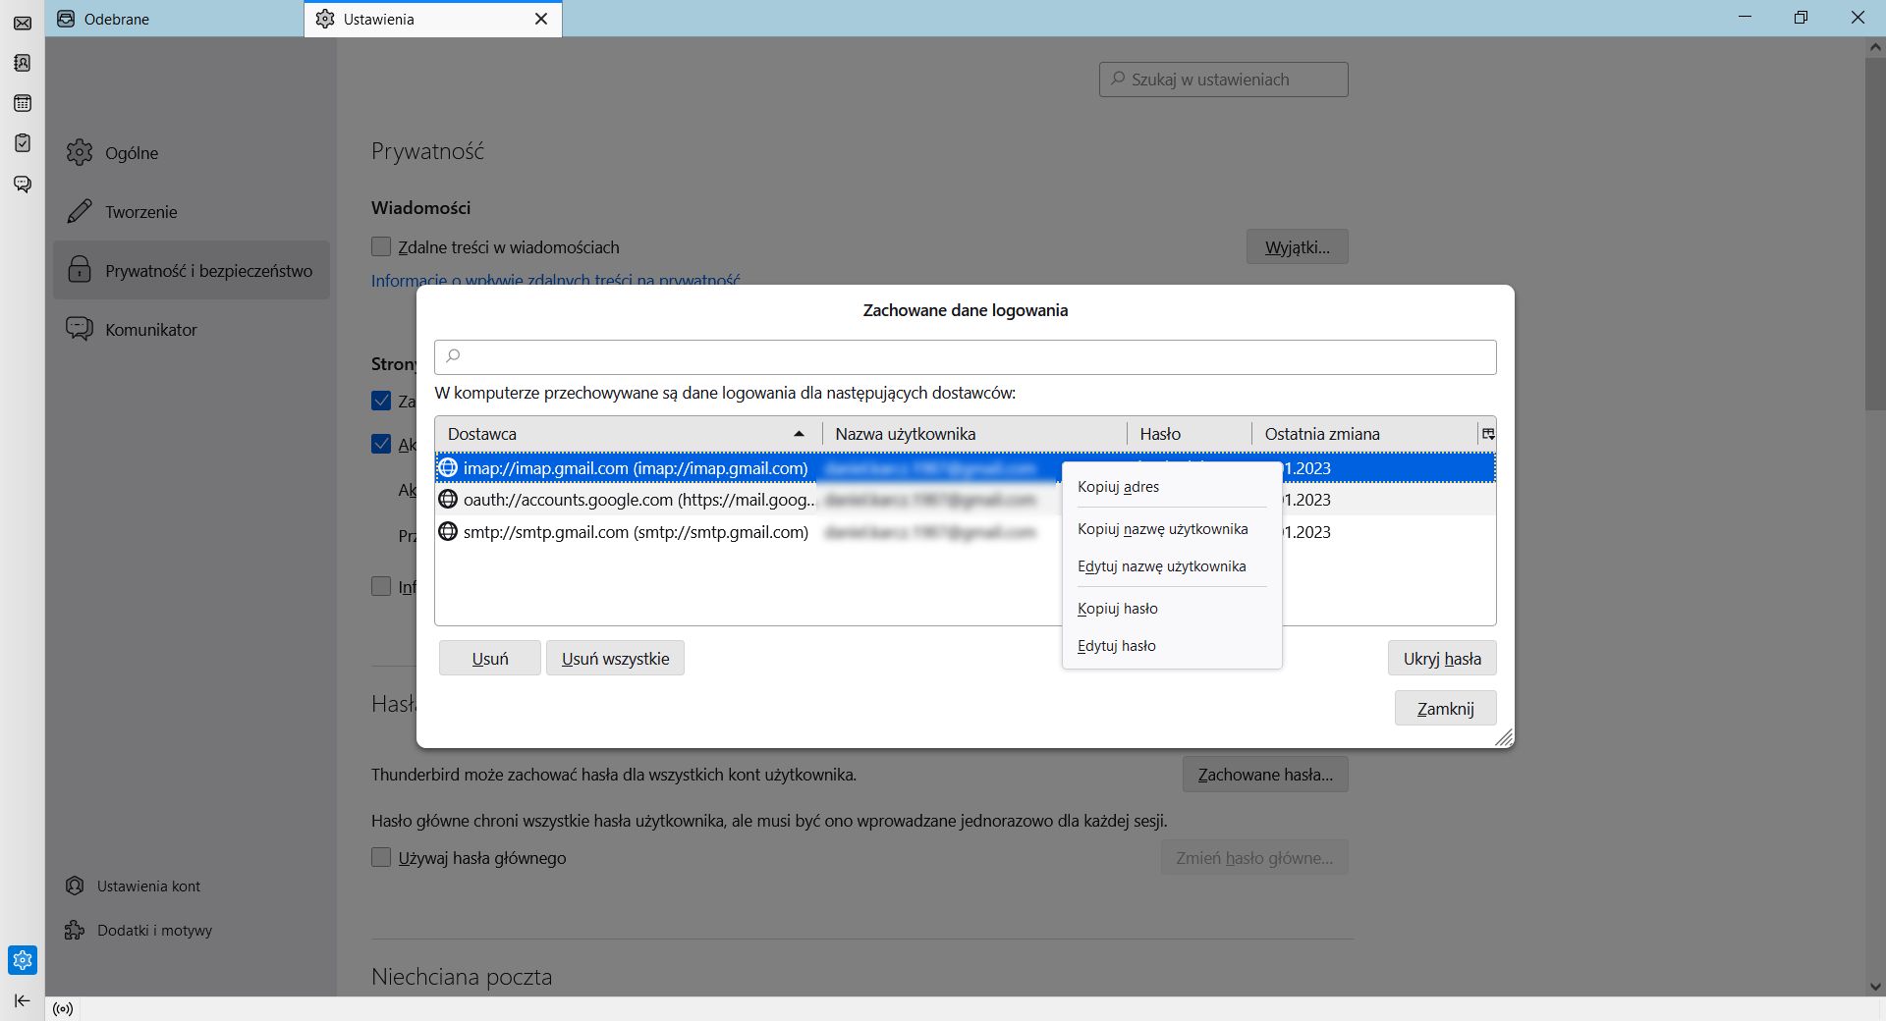Image resolution: width=1886 pixels, height=1021 pixels.
Task: Choose Kopiuj adres from context menu
Action: (1172, 487)
